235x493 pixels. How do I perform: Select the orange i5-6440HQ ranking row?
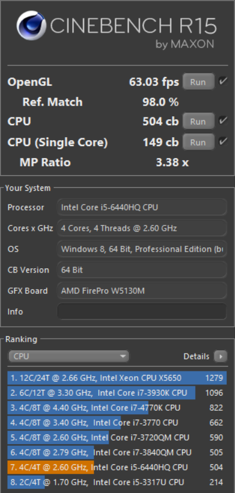click(x=117, y=467)
